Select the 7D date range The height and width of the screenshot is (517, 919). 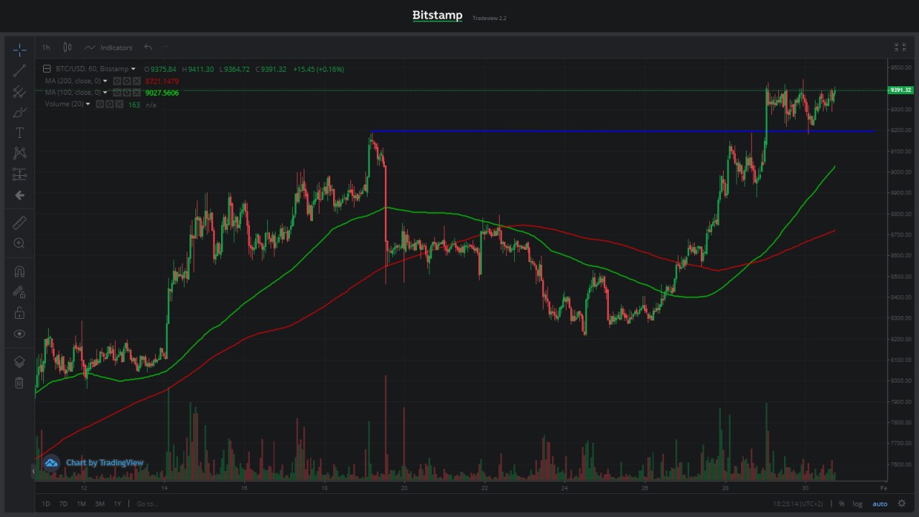click(x=63, y=504)
